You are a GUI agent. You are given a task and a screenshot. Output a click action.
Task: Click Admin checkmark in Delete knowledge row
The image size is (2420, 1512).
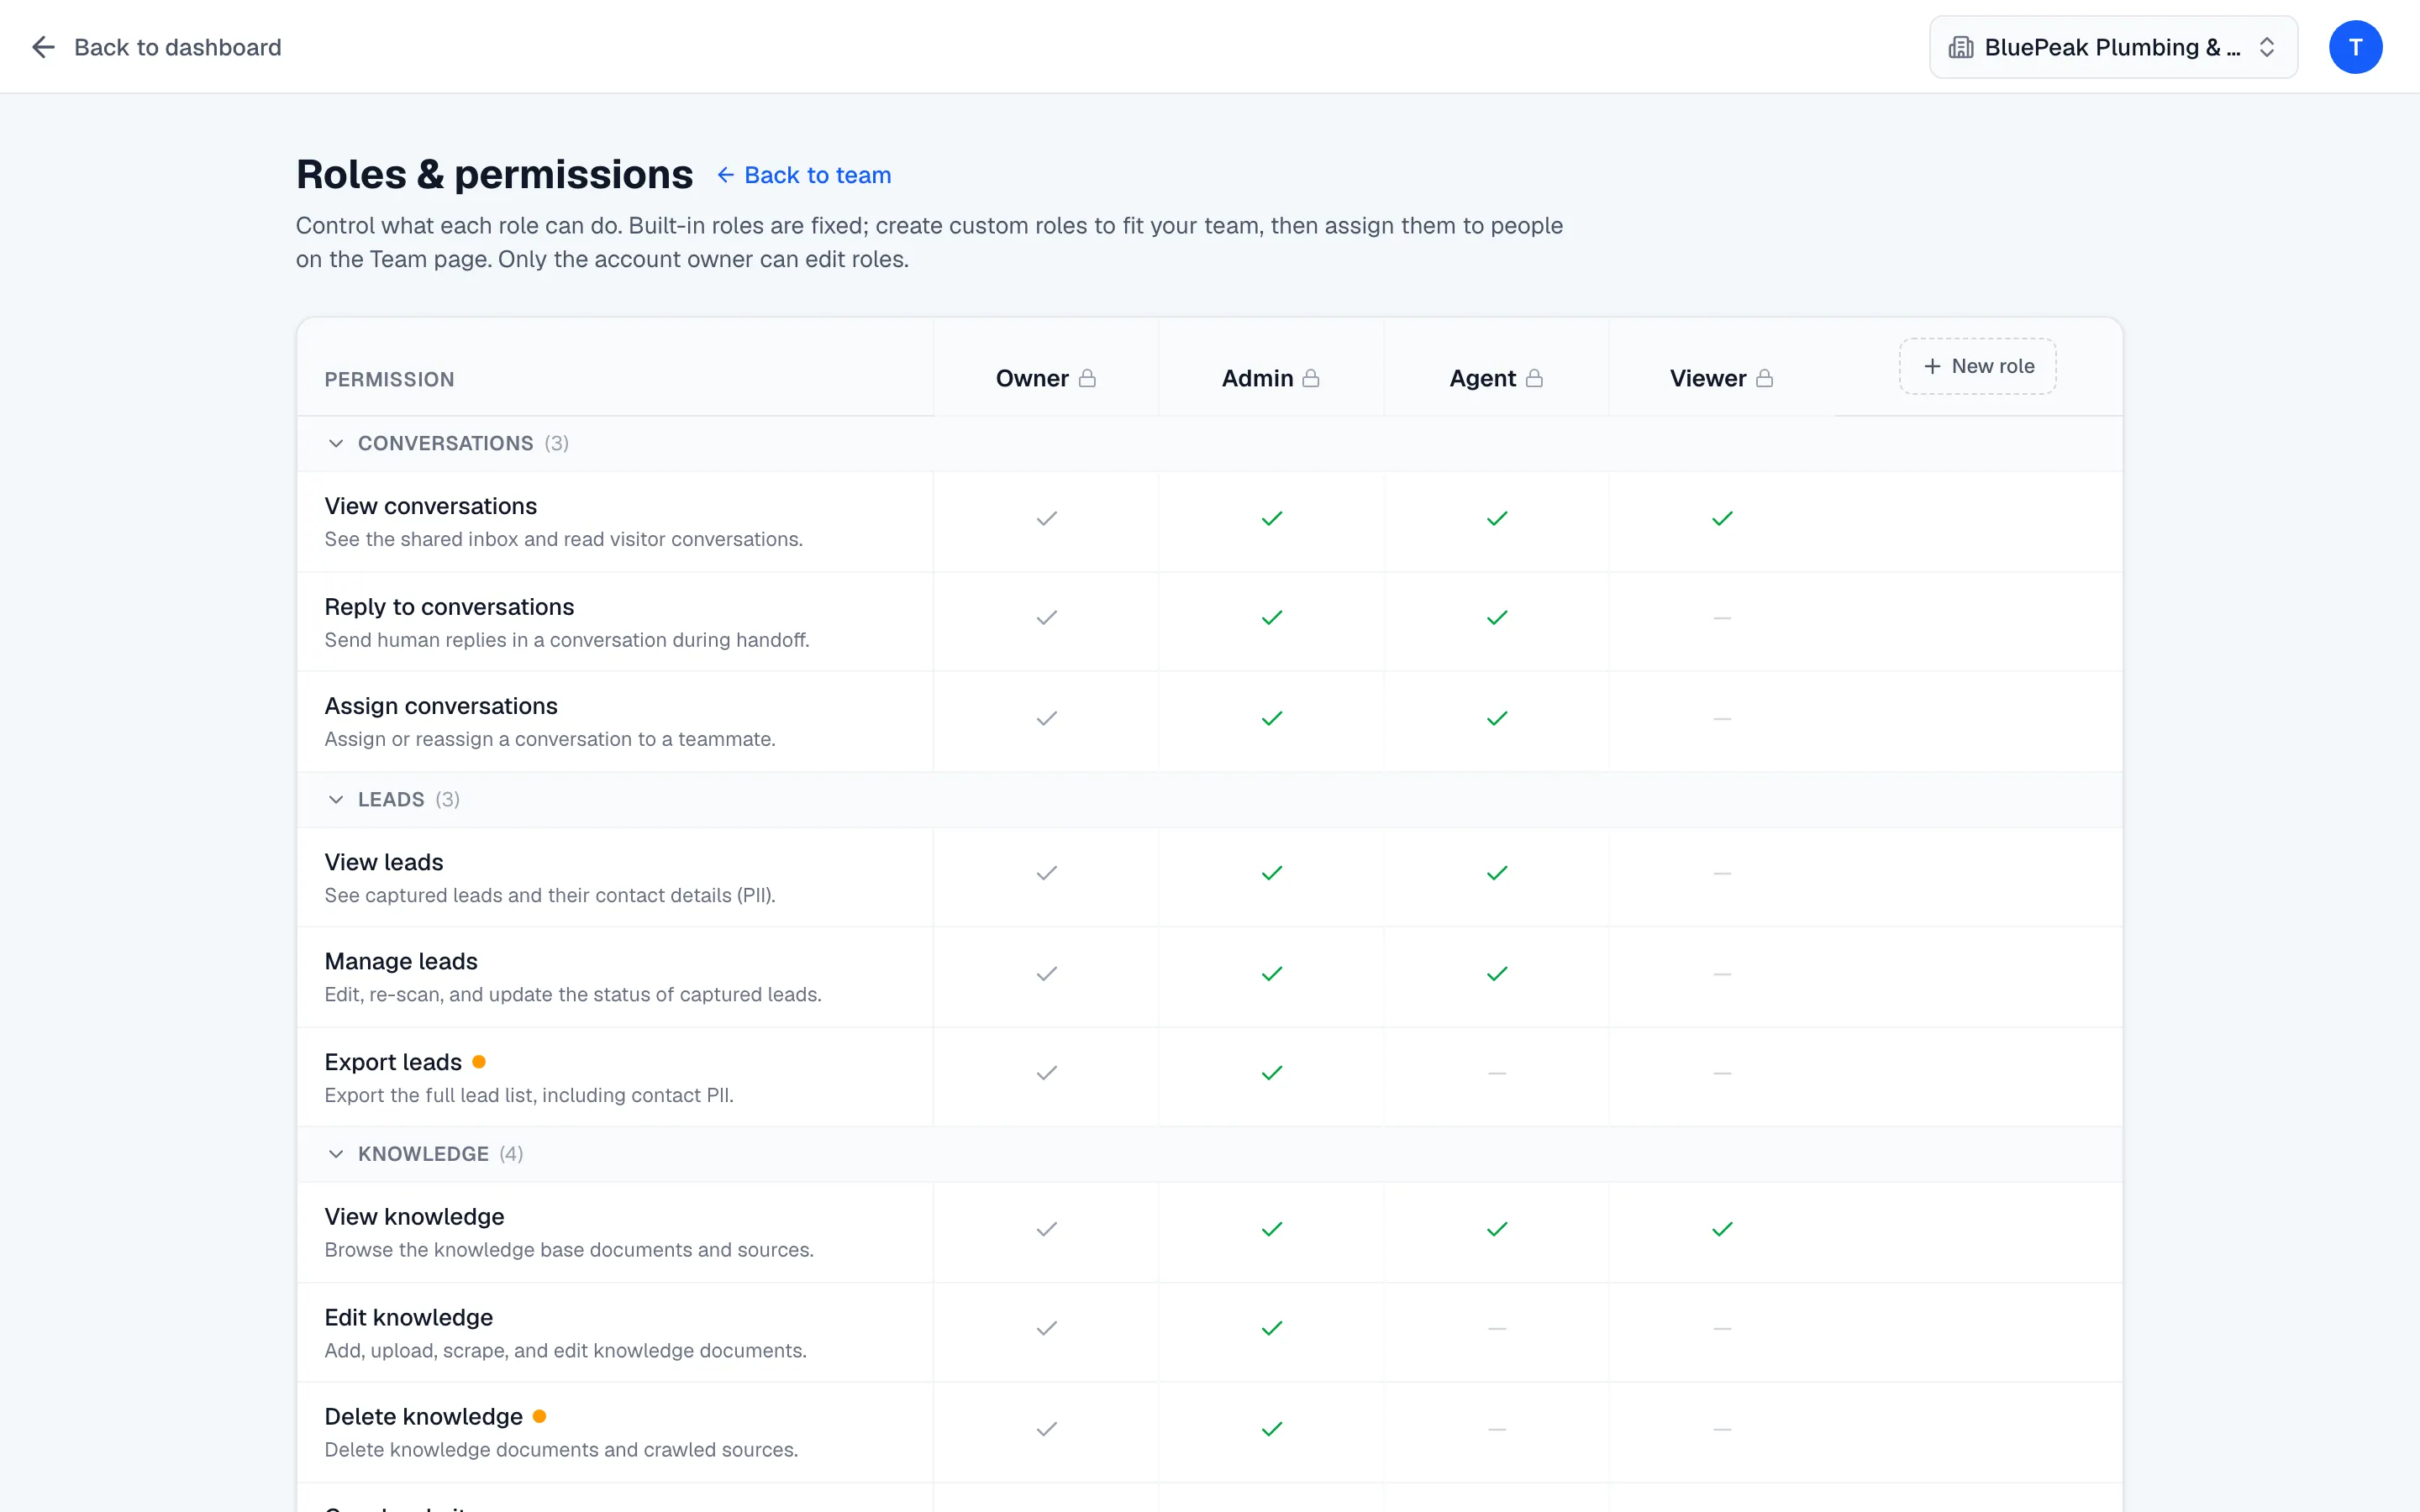coord(1271,1429)
